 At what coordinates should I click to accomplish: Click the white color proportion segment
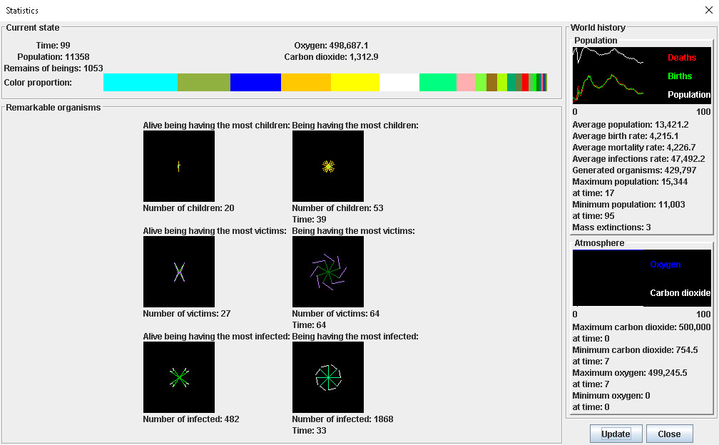[399, 82]
